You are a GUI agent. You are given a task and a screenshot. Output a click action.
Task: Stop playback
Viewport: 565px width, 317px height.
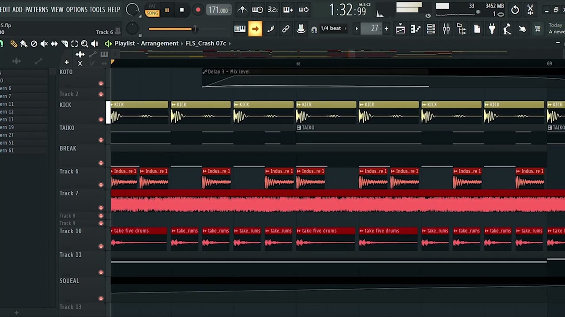click(x=182, y=10)
